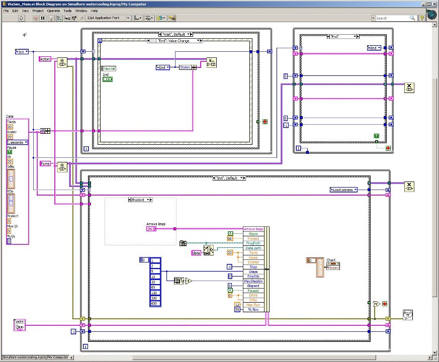Open the "Wait", Default case selector
This screenshot has height=362, width=439.
click(x=176, y=34)
